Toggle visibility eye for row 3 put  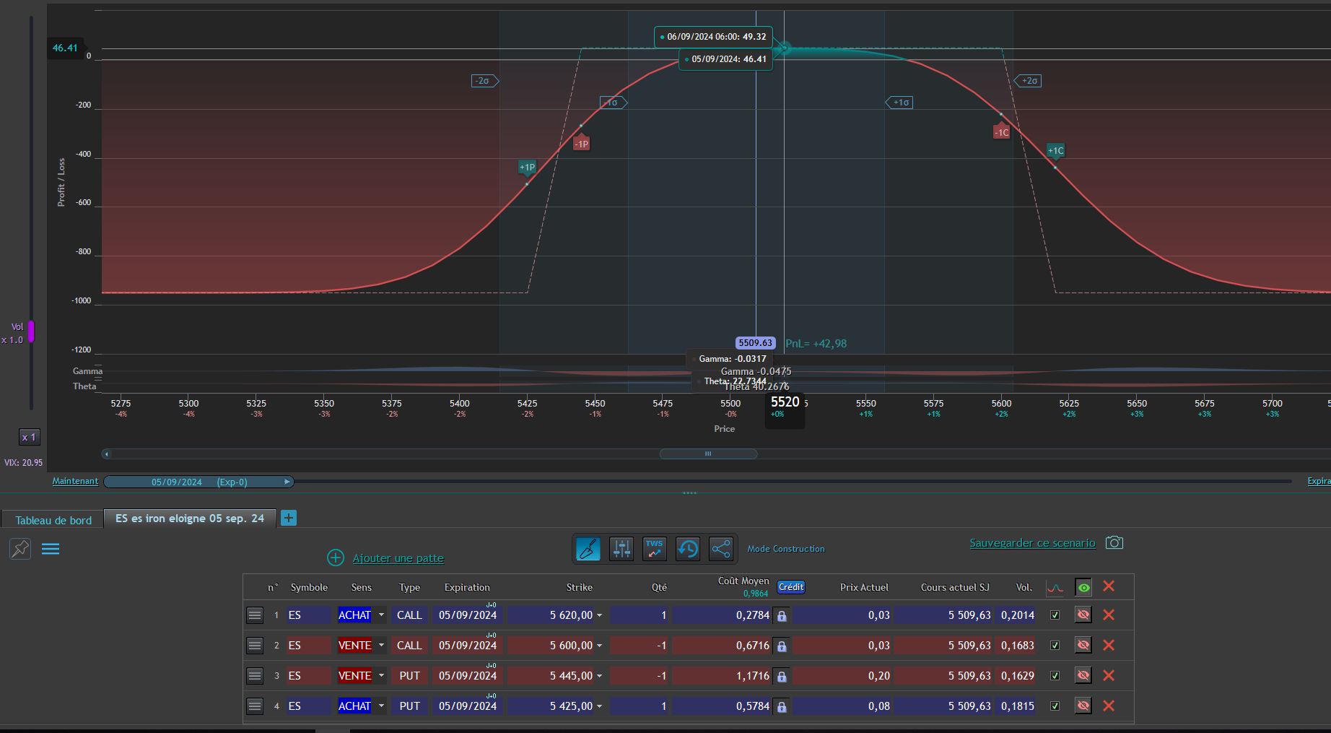[1083, 675]
